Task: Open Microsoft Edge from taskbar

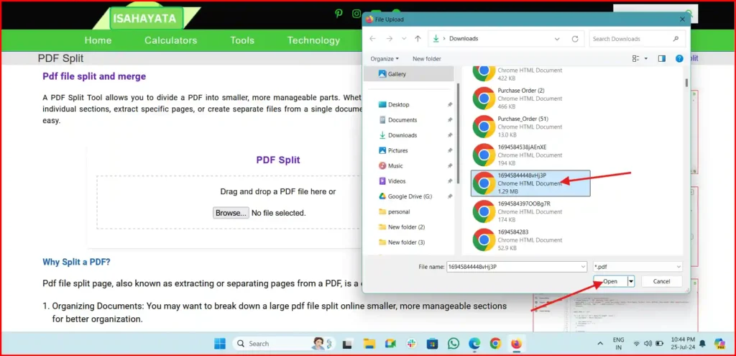Action: (474, 344)
